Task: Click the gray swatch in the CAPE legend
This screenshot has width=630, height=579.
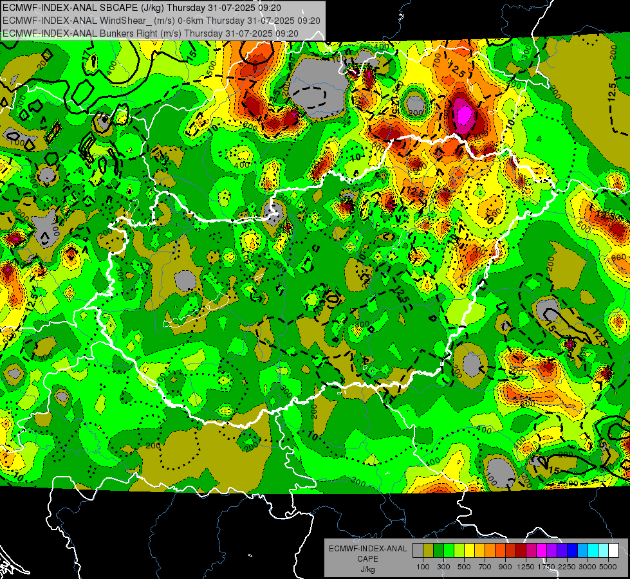Action: [418, 551]
